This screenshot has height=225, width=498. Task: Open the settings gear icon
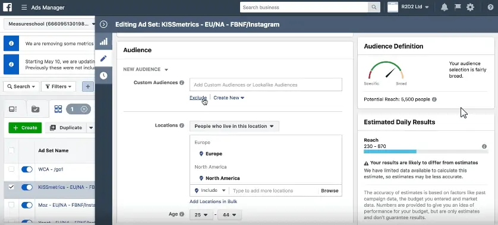click(471, 7)
